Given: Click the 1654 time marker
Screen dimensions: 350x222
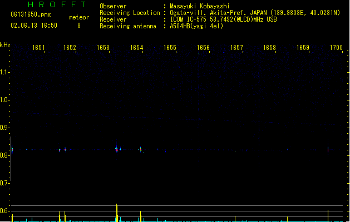Looking at the screenshot, I should [137, 48].
